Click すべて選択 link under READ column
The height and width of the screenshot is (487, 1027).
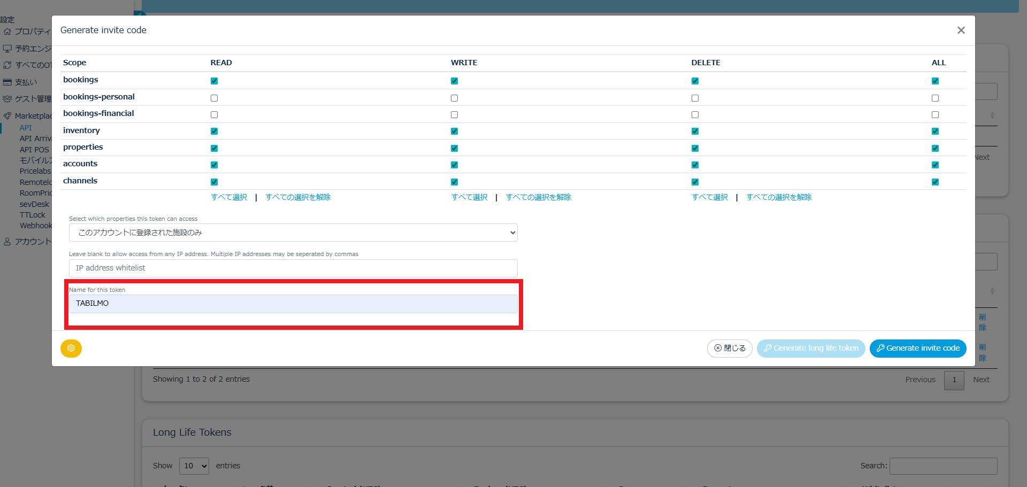coord(229,197)
